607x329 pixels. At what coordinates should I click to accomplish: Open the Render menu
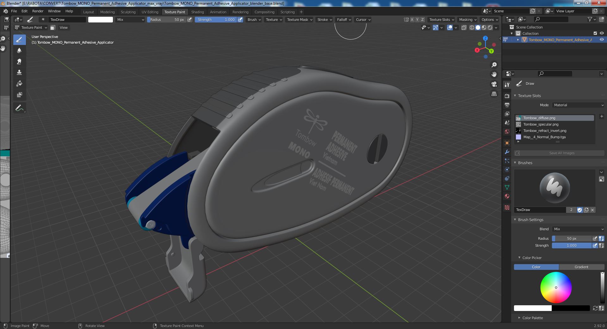(x=38, y=11)
